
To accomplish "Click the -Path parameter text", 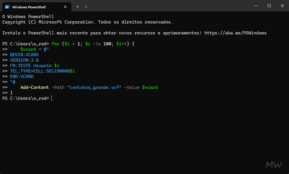I will (x=58, y=87).
